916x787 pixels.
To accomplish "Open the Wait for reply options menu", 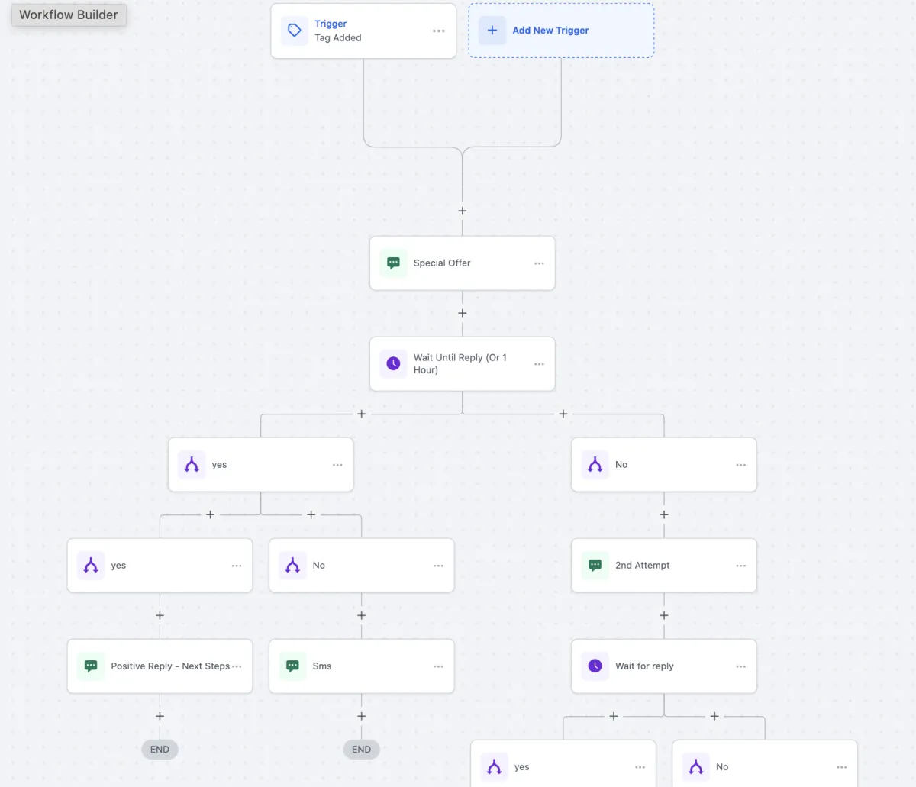I will click(x=741, y=666).
